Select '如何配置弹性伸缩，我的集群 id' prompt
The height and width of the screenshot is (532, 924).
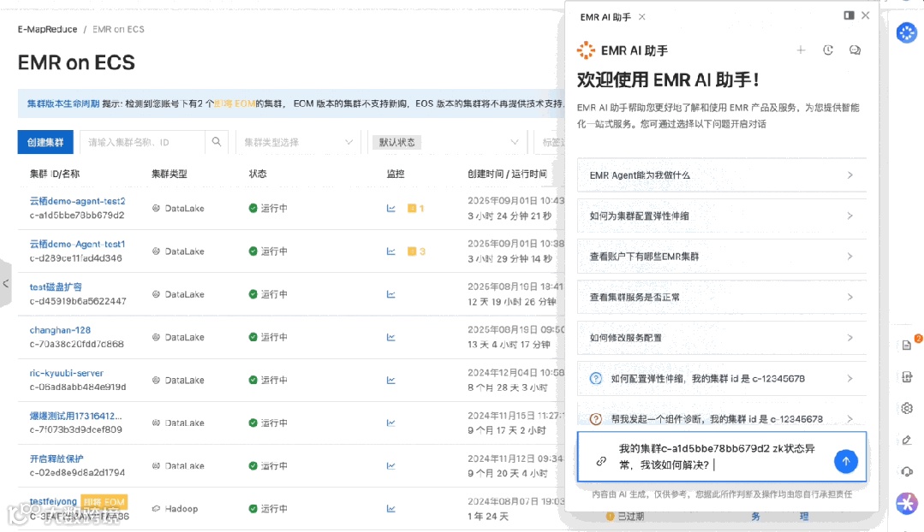coord(721,378)
